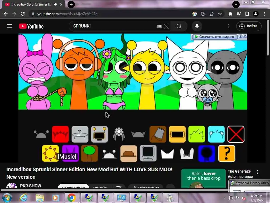Mute the tab audio speaker icon

(x=55, y=4)
